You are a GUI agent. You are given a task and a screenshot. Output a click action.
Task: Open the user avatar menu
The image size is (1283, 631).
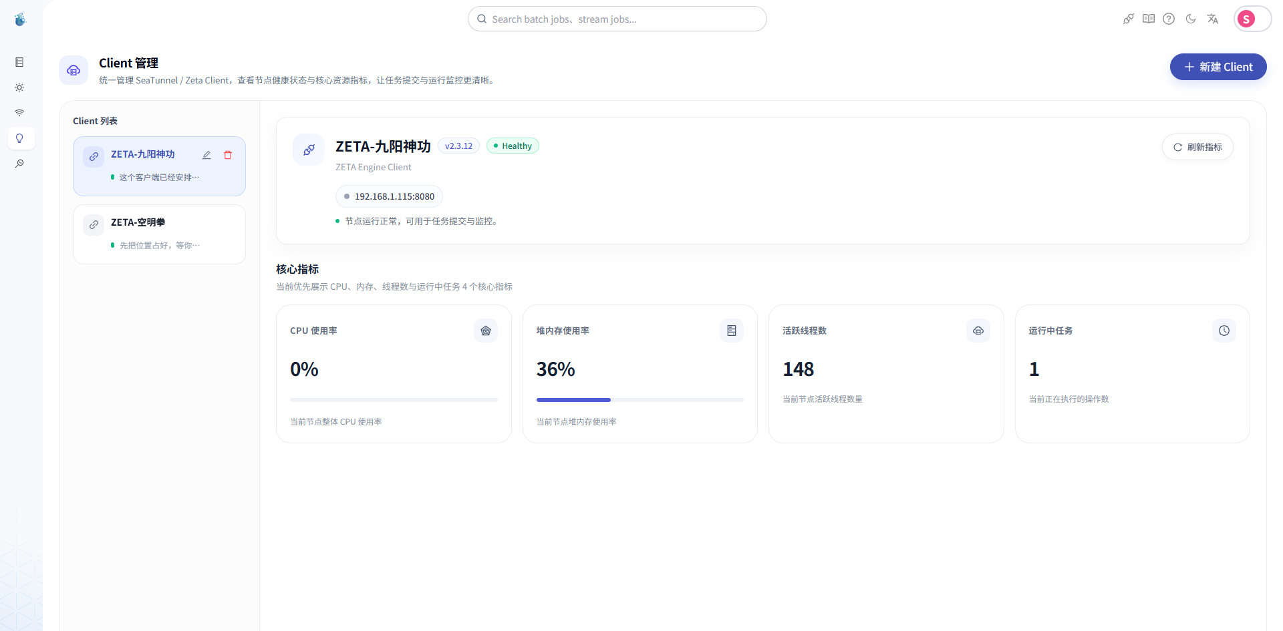[1246, 19]
